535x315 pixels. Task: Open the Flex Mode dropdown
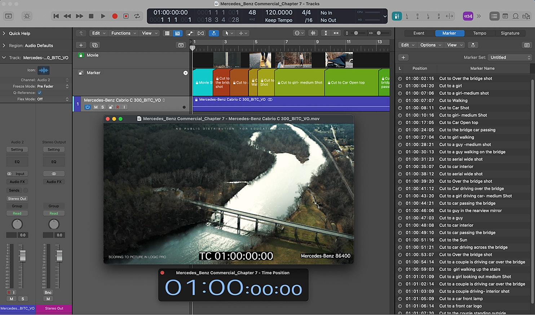tap(53, 99)
